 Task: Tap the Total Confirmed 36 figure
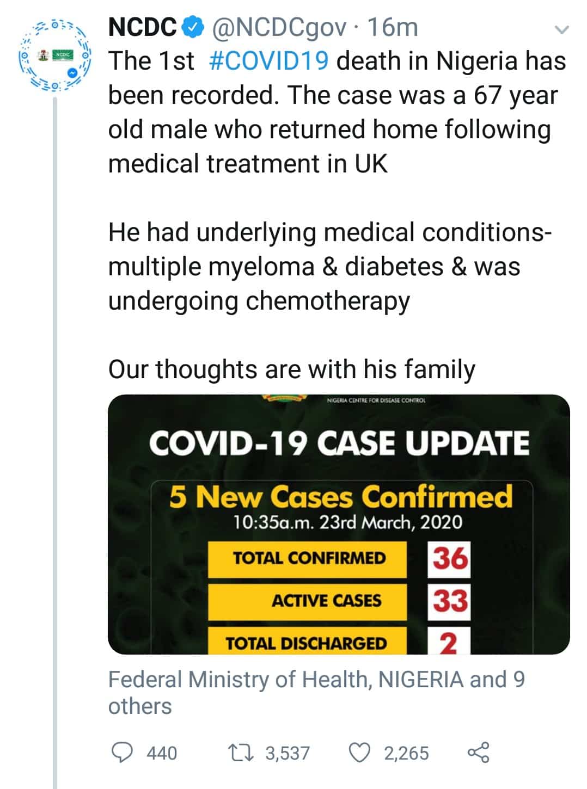click(x=449, y=558)
